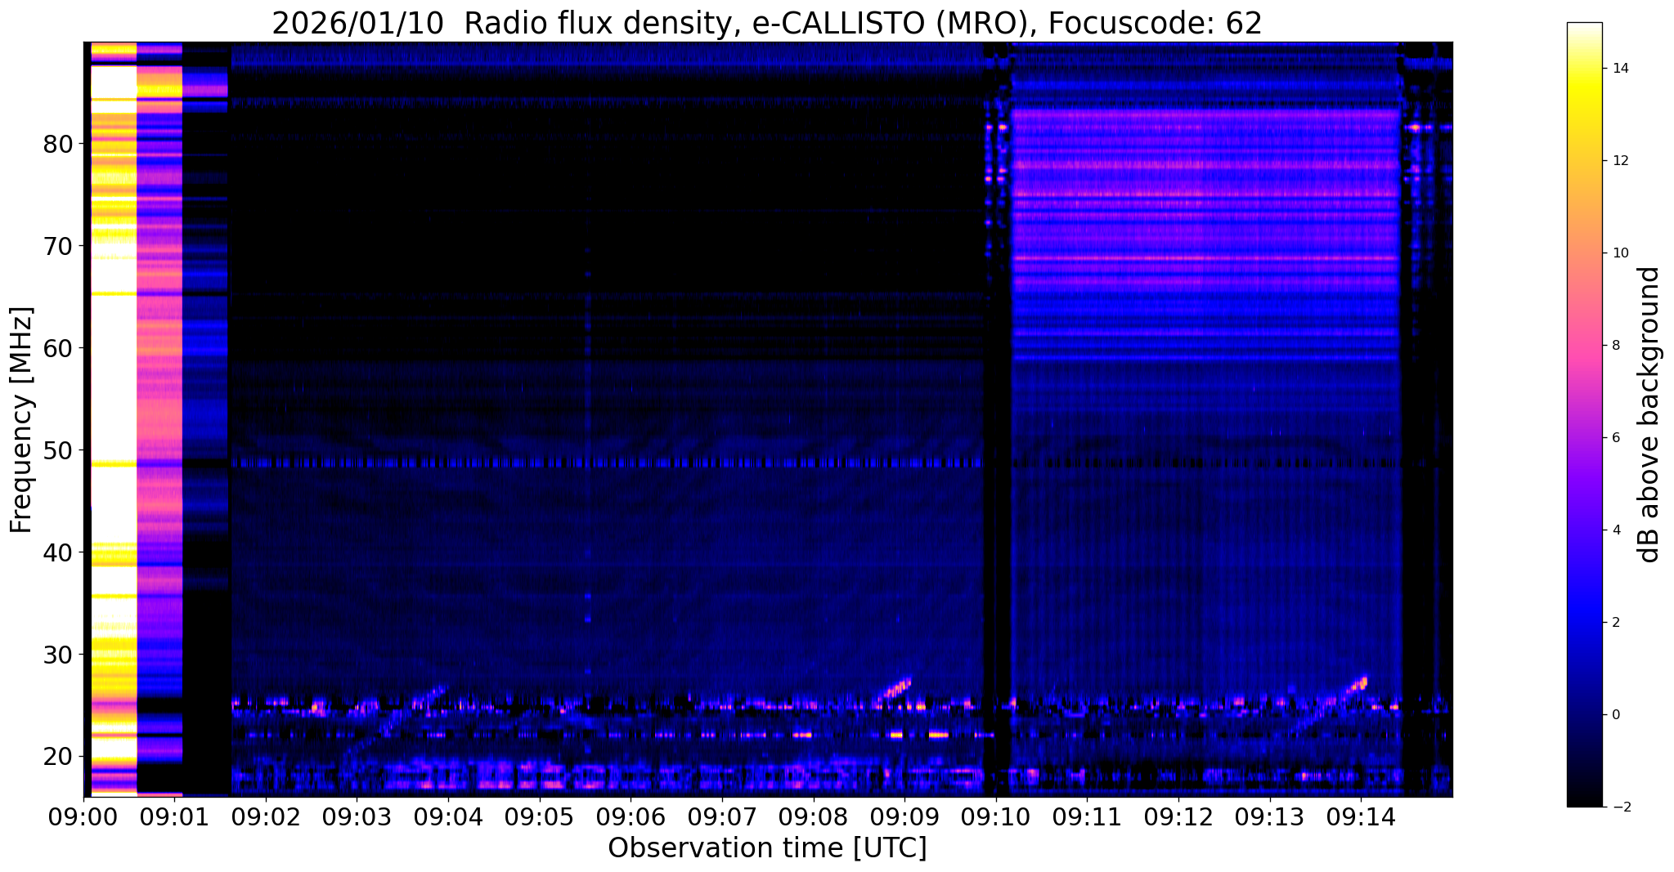The image size is (1674, 872).
Task: Click the 60 MHz frequency tick label
Action: (x=58, y=348)
